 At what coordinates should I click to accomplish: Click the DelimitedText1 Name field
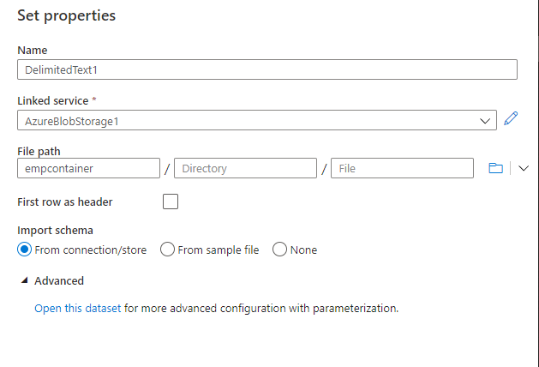point(267,69)
